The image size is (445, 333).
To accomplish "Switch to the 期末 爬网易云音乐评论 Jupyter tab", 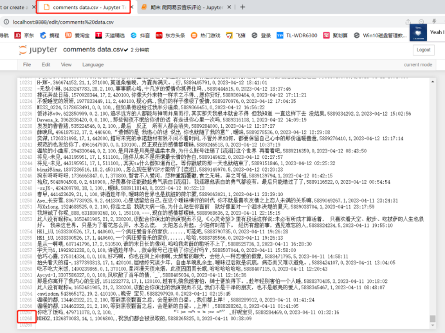I will pyautogui.click(x=186, y=7).
